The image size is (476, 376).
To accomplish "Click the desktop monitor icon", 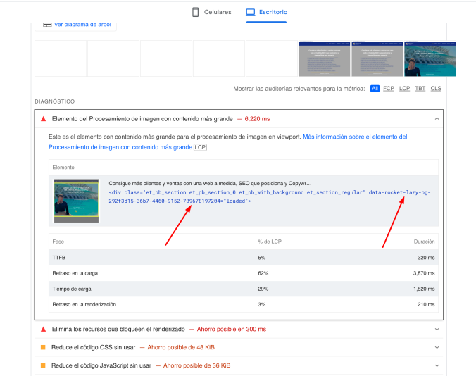I will [250, 12].
